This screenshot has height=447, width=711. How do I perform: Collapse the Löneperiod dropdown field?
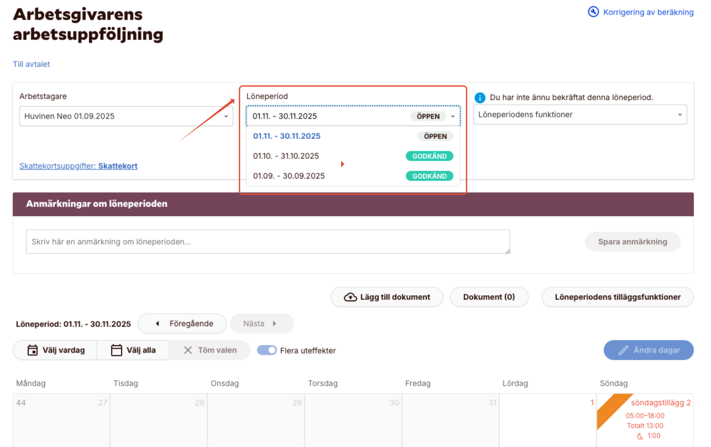[x=353, y=116]
